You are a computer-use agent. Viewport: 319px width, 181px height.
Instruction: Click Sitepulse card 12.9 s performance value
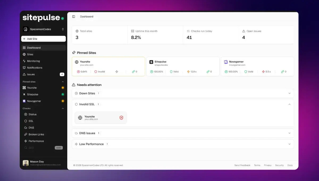point(192,72)
